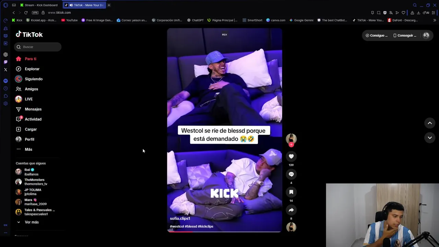Image resolution: width=439 pixels, height=247 pixels.
Task: Open the translate page icon
Action: 391,13
